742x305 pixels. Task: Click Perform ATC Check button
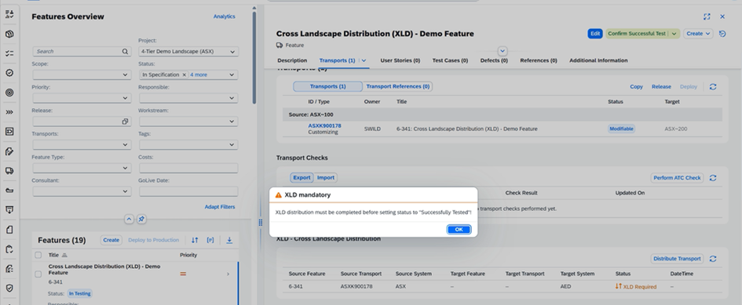coord(677,178)
